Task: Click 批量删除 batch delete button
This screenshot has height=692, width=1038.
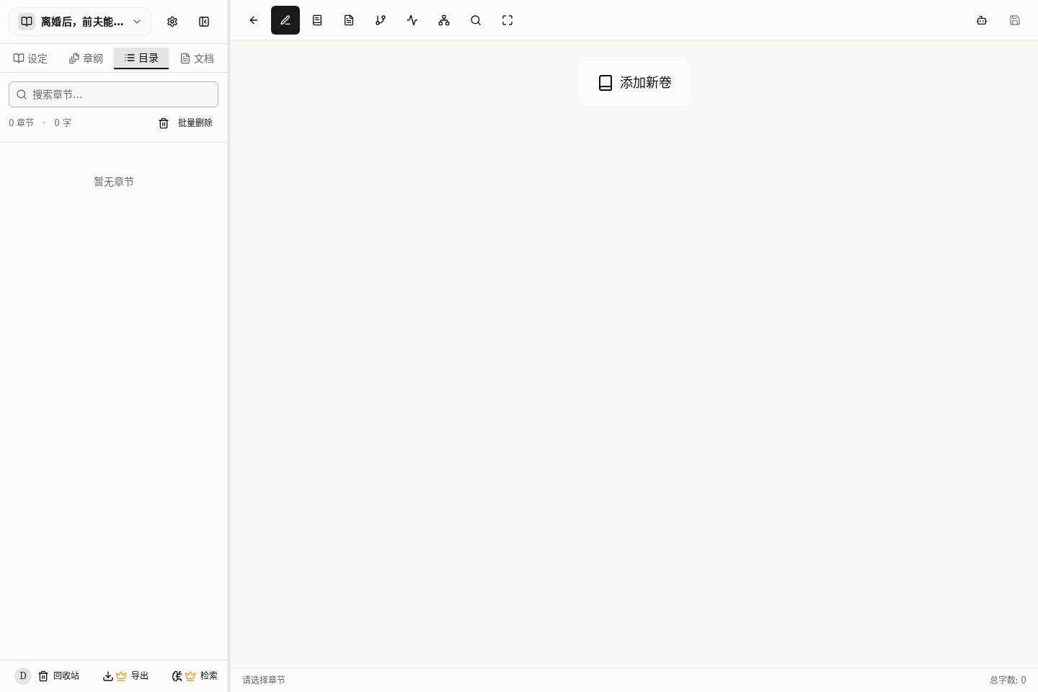Action: [x=186, y=123]
